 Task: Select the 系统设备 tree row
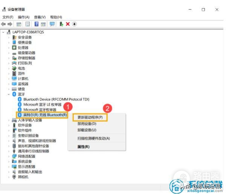point(24,161)
